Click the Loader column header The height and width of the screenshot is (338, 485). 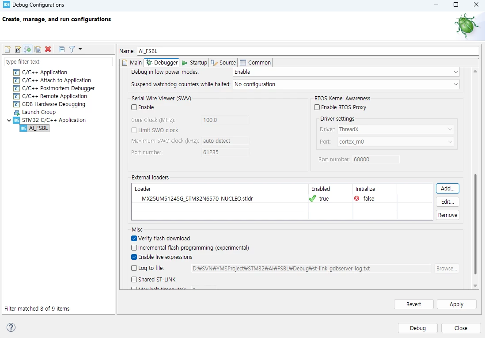tap(220, 189)
